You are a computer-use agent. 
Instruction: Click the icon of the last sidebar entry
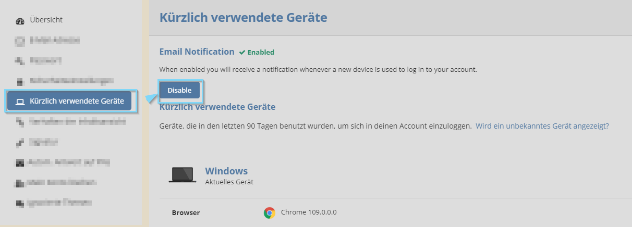(x=20, y=203)
